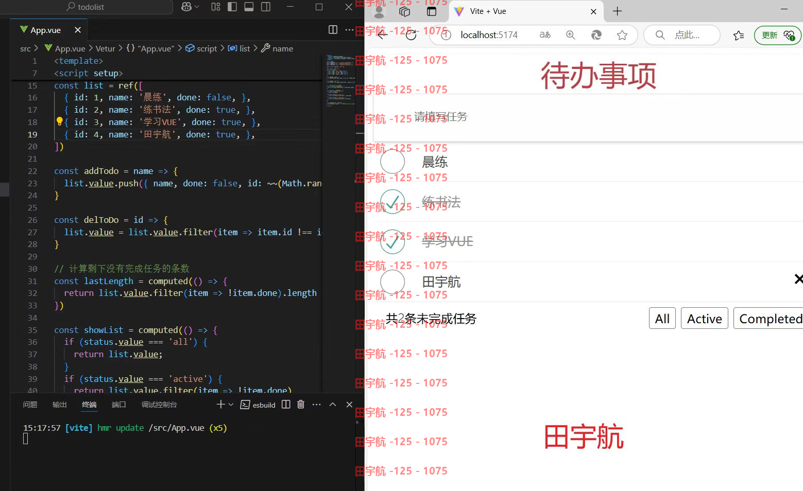Viewport: 803px width, 491px height.
Task: Toggle the bottom panel visibility
Action: pyautogui.click(x=249, y=7)
